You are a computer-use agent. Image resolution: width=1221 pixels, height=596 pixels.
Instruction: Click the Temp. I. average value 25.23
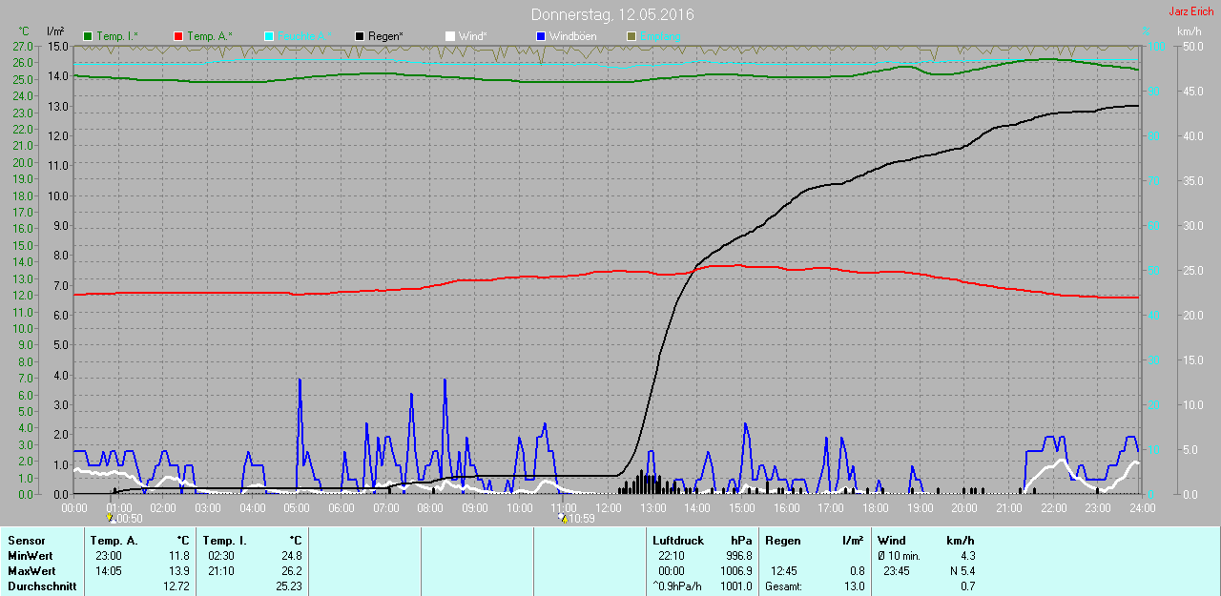288,586
